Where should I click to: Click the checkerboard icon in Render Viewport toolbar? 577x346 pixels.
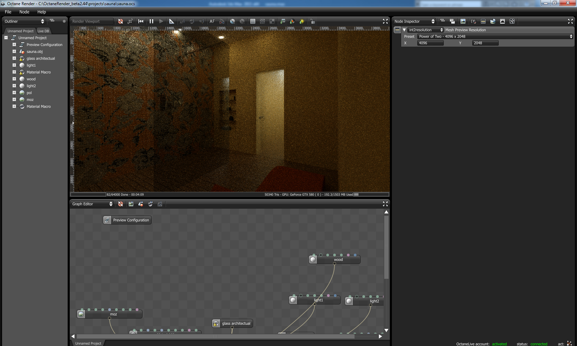[262, 21]
